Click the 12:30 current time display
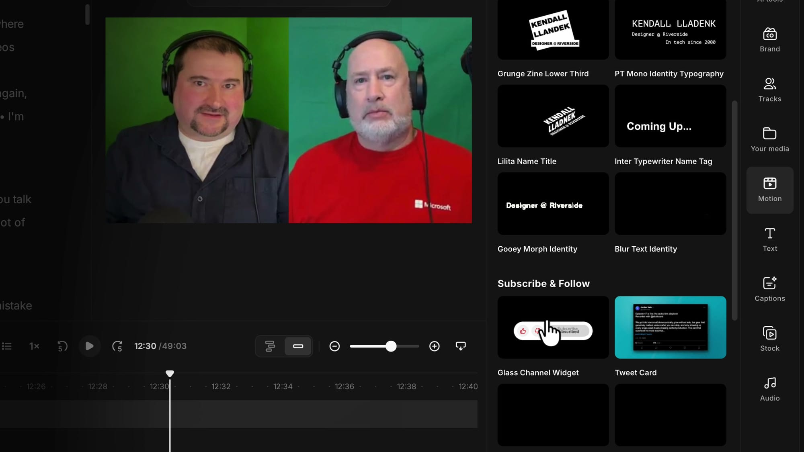The image size is (804, 452). (x=145, y=346)
